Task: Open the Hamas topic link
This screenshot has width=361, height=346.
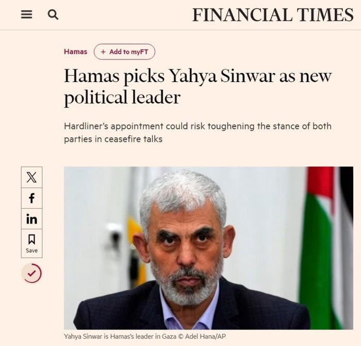Action: tap(75, 52)
